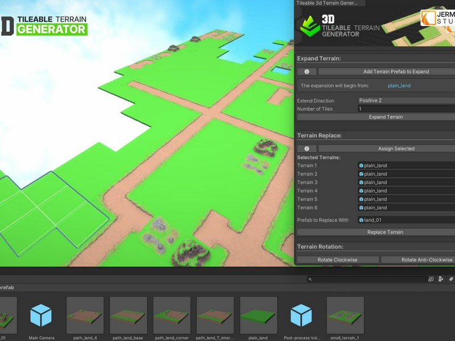Select the path_land_corner prefab thumbnail
This screenshot has width=455, height=341.
172,315
